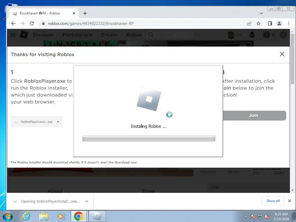Open the Robux menu item
Viewport: 296px width, 222px height.
(x=134, y=35)
